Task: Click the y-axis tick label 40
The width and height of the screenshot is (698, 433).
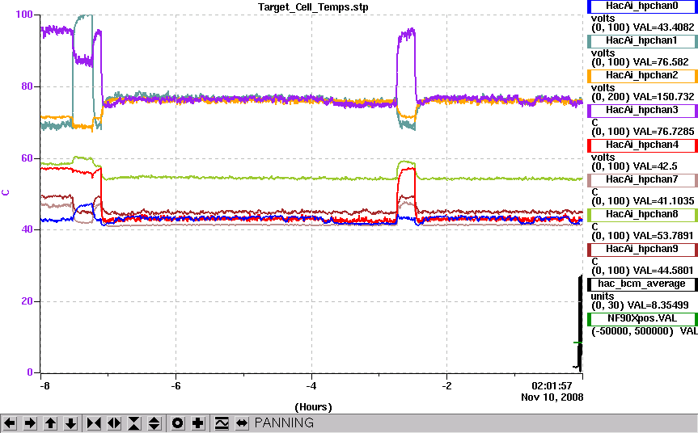Action: click(x=27, y=229)
